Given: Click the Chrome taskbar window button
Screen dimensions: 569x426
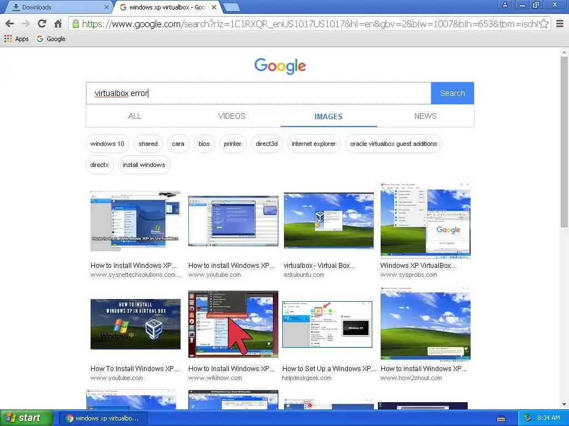Looking at the screenshot, I should (103, 418).
